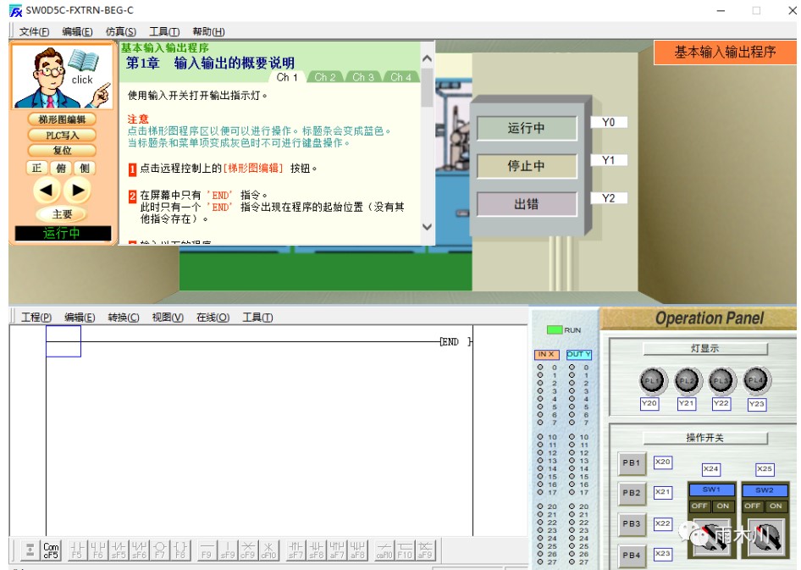801x570 pixels.
Task: Click the PLC写入 button
Action: [x=62, y=136]
